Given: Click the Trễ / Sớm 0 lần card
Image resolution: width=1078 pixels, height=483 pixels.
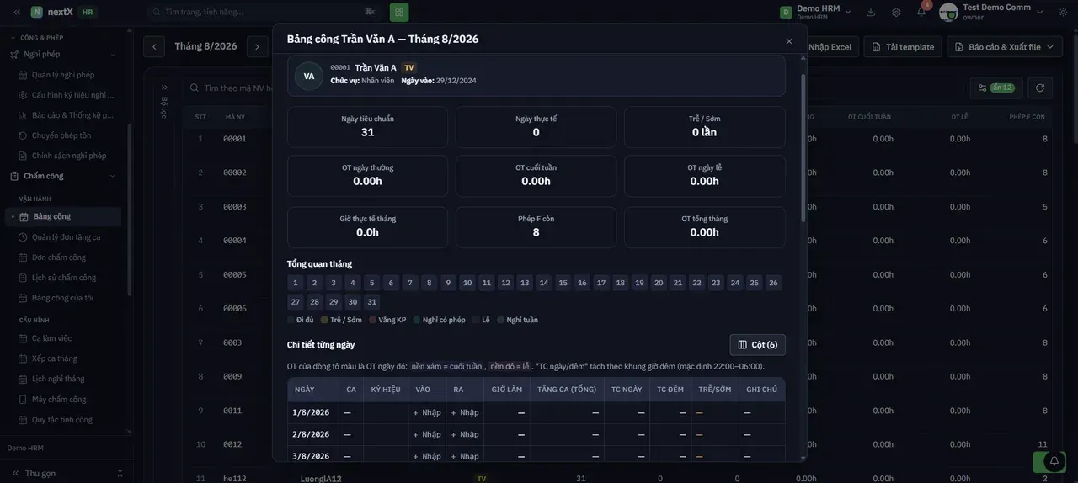Looking at the screenshot, I should [x=705, y=127].
